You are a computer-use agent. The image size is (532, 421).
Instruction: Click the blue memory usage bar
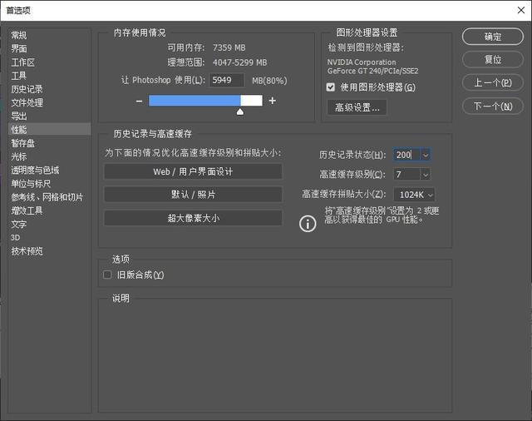[195, 101]
